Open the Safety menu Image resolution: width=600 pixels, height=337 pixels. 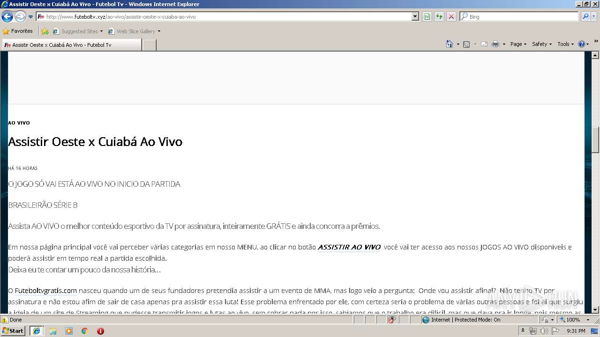(x=542, y=44)
